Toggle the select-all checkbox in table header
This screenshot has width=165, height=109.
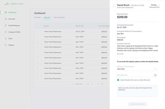[38, 26]
